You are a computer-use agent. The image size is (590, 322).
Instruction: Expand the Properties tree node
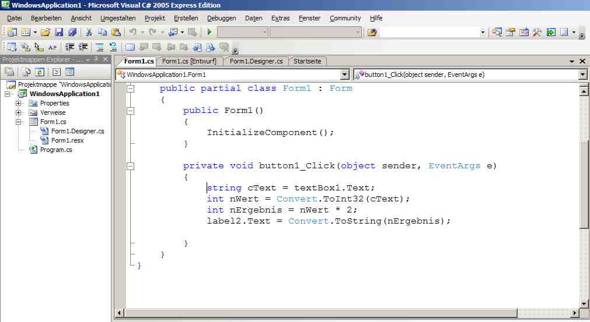18,103
